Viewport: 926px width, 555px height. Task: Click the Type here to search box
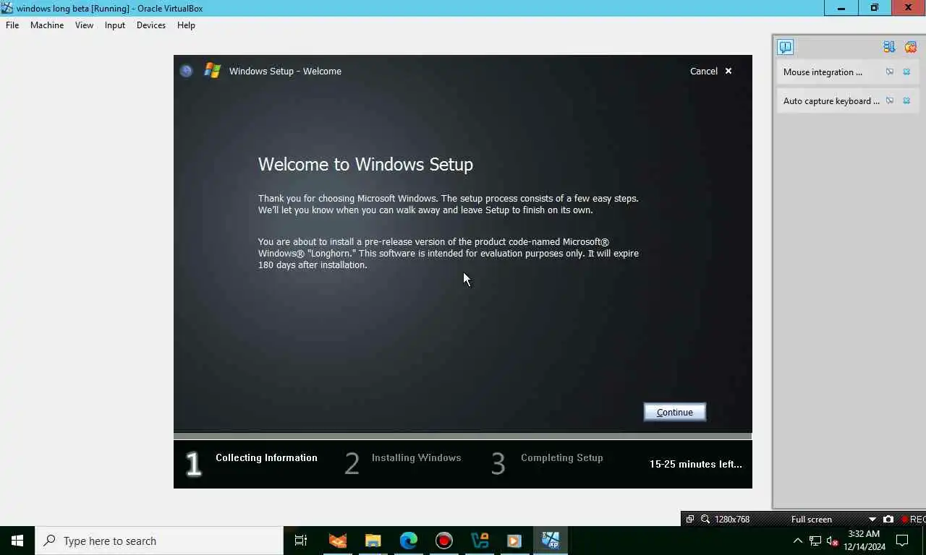coord(159,541)
